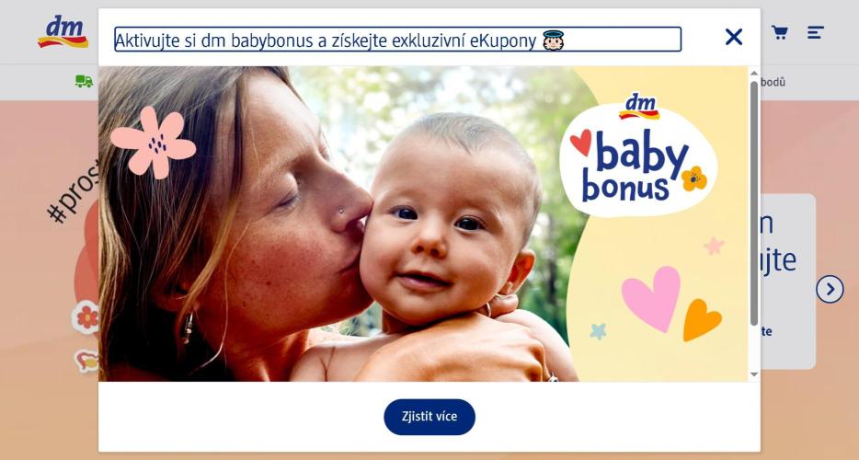859x460 pixels.
Task: Open the hamburger menu in the header
Action: coord(815,32)
